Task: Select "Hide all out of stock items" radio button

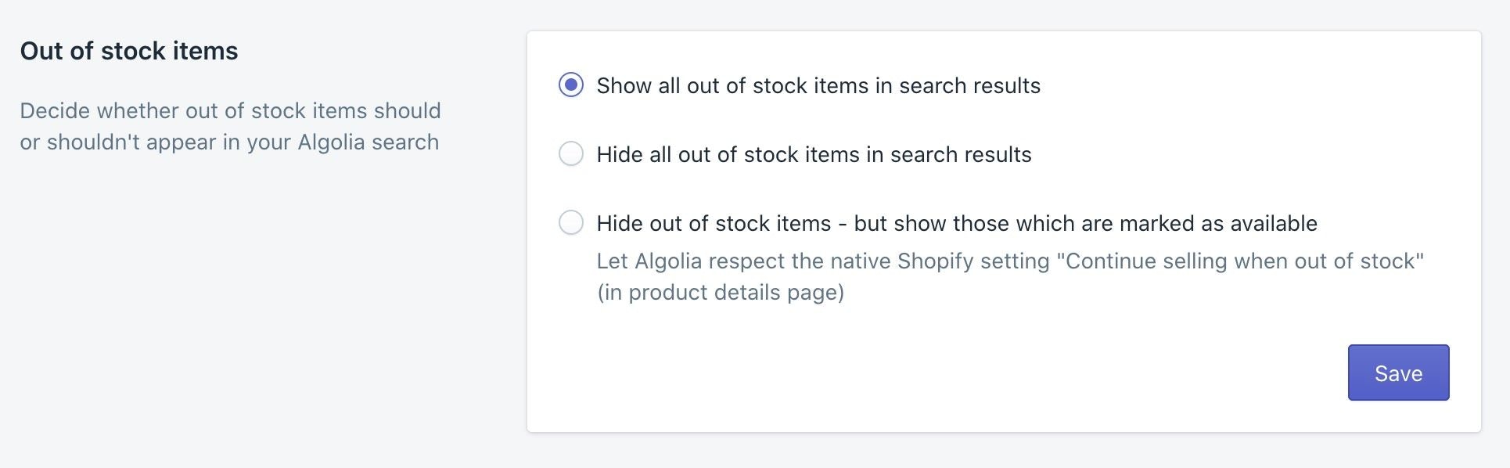Action: click(572, 154)
